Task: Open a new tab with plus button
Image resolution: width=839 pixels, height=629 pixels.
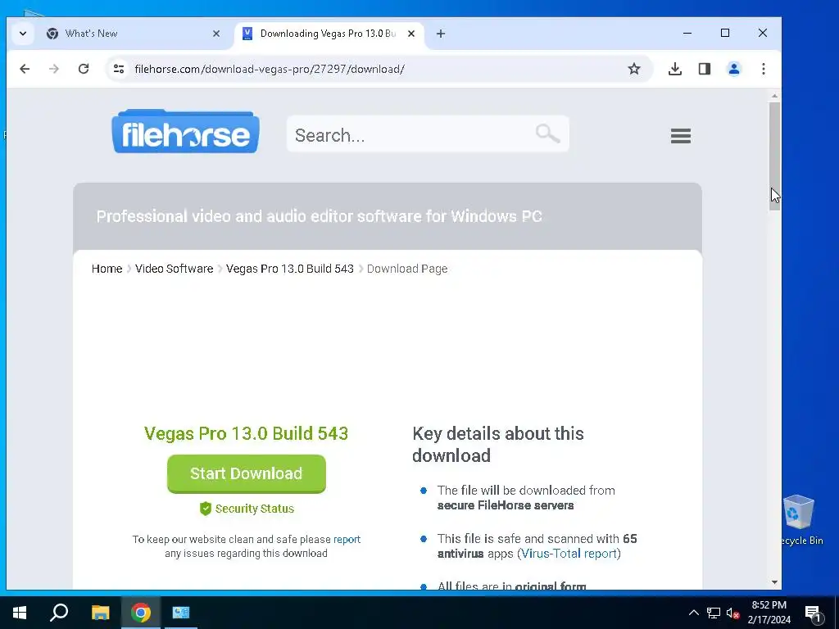Action: tap(440, 34)
